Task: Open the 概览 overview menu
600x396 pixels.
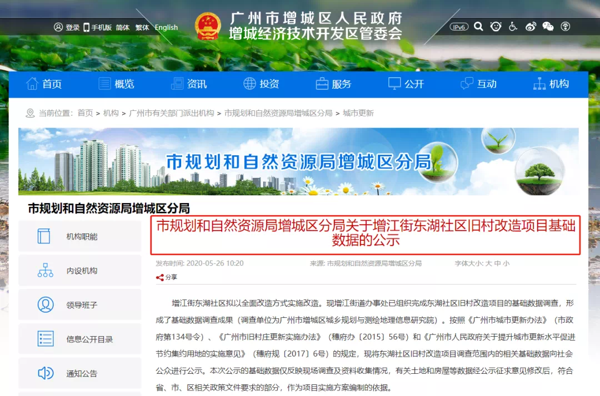Action: click(x=124, y=84)
